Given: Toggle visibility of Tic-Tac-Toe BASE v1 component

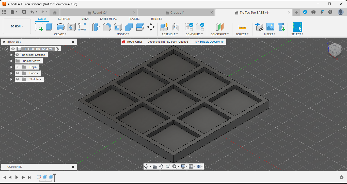Looking at the screenshot, I should coord(13,49).
